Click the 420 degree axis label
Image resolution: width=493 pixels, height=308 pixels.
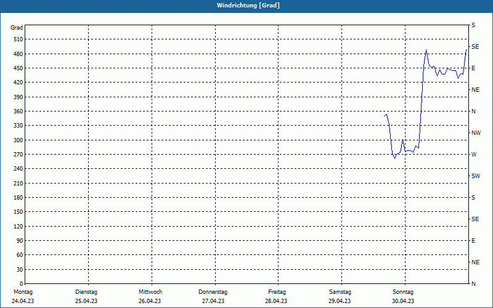click(18, 83)
